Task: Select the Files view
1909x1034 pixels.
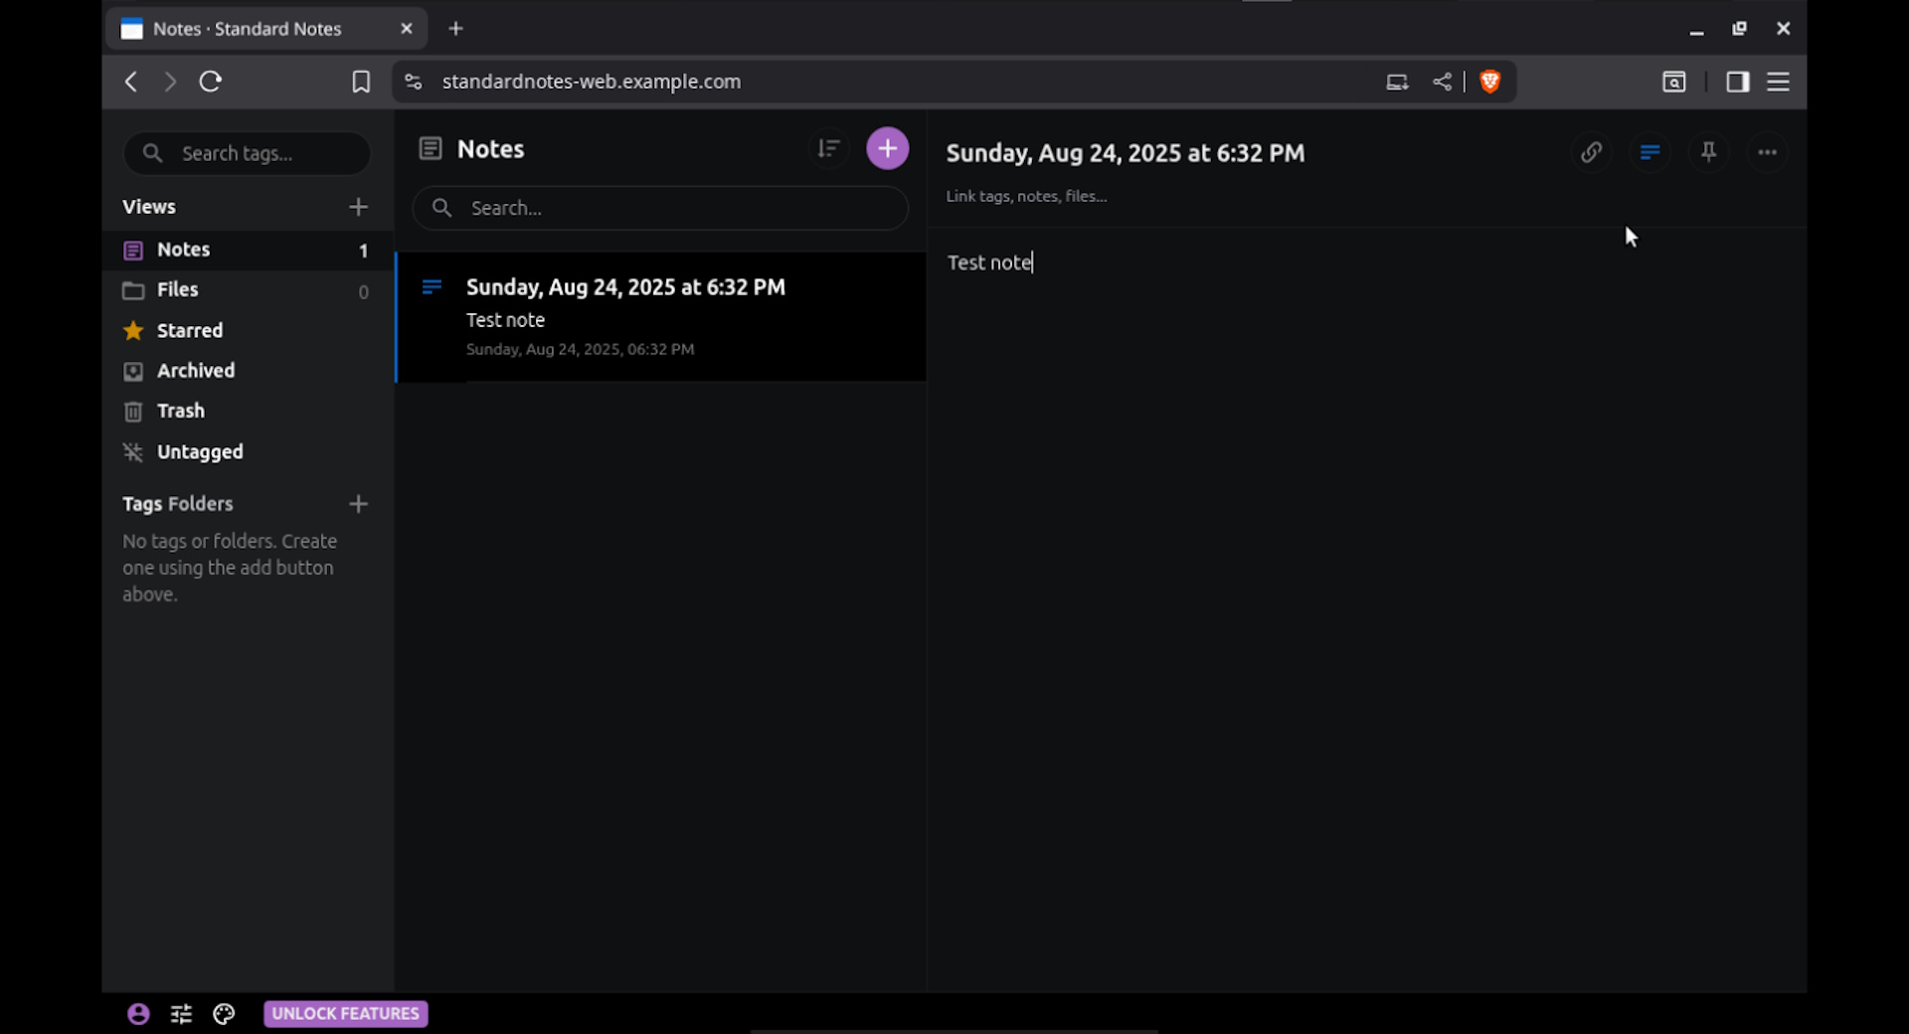Action: (178, 289)
